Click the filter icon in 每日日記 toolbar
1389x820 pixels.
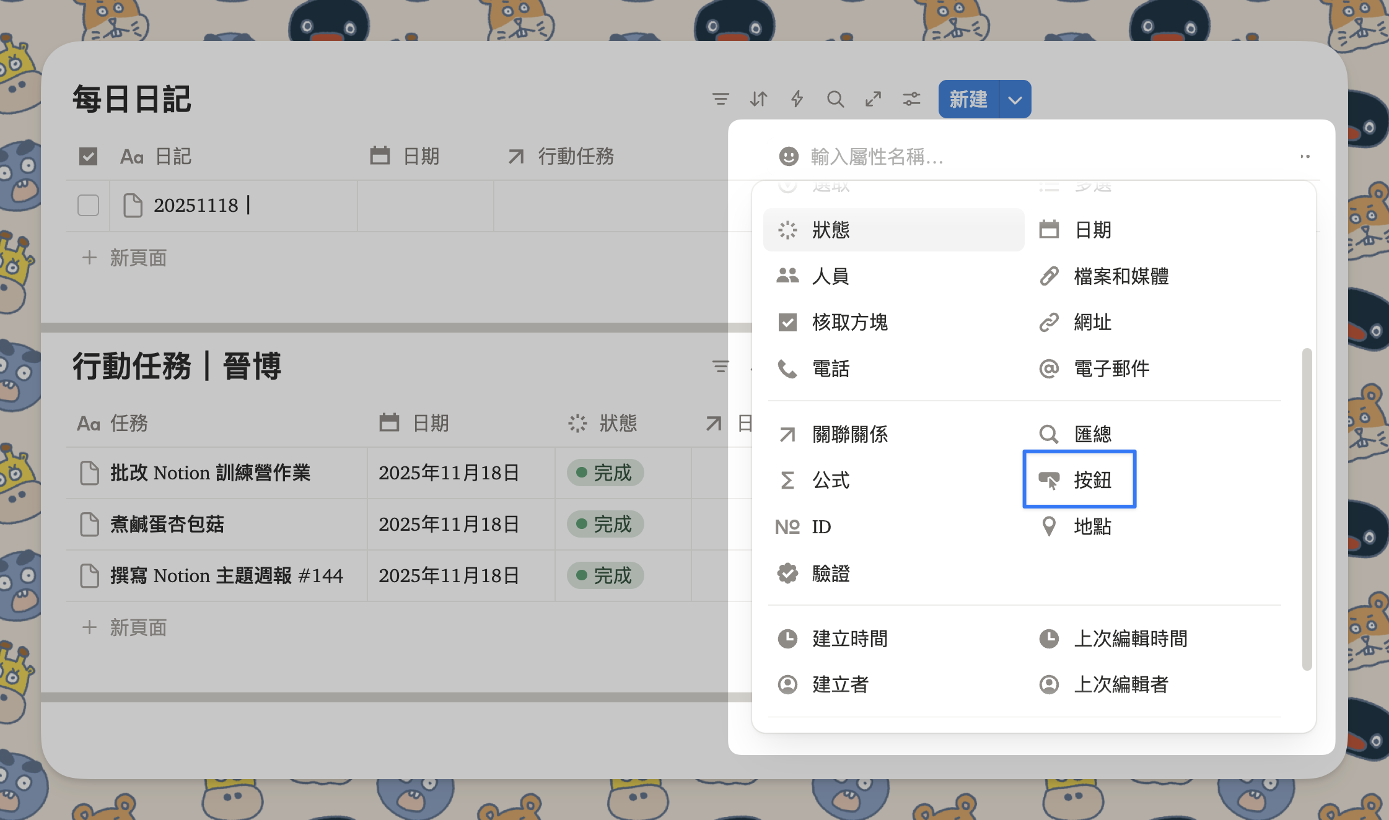720,99
